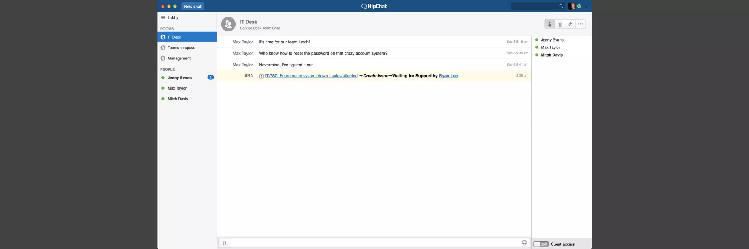Image resolution: width=749 pixels, height=249 pixels.
Task: Select the IT Desk room in sidebar
Action: click(x=187, y=37)
